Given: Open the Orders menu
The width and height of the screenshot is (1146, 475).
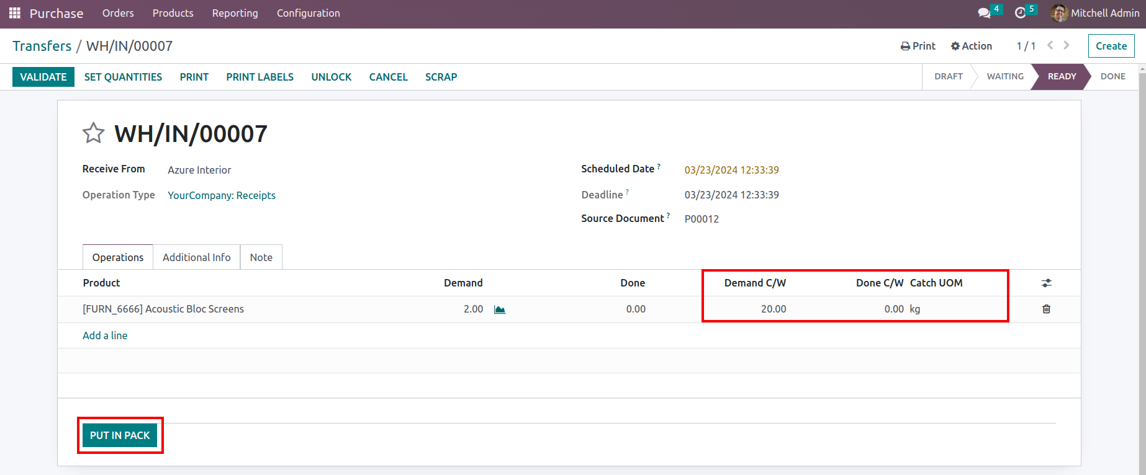Looking at the screenshot, I should [118, 13].
